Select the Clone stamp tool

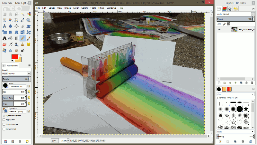click(x=22, y=44)
